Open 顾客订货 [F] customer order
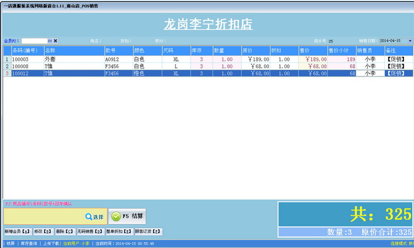The height and width of the screenshot is (248, 414). (x=148, y=231)
